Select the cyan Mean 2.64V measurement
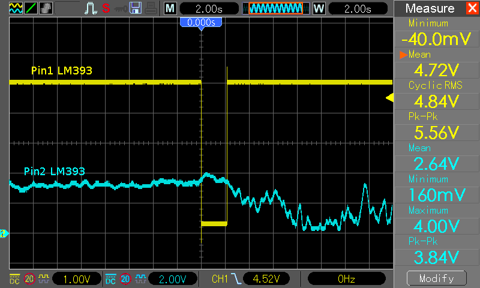 (x=437, y=158)
